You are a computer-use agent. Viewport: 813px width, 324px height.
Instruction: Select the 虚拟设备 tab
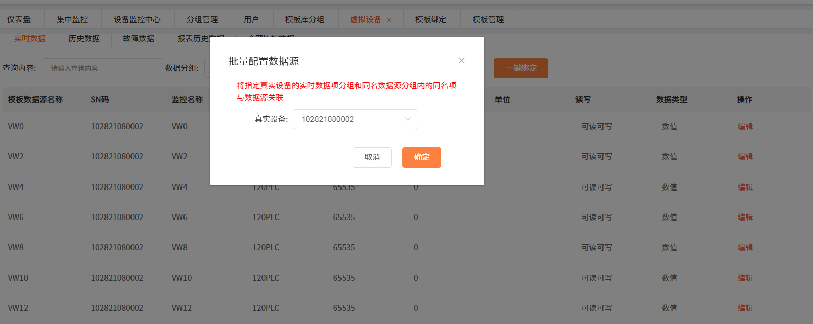click(x=365, y=19)
